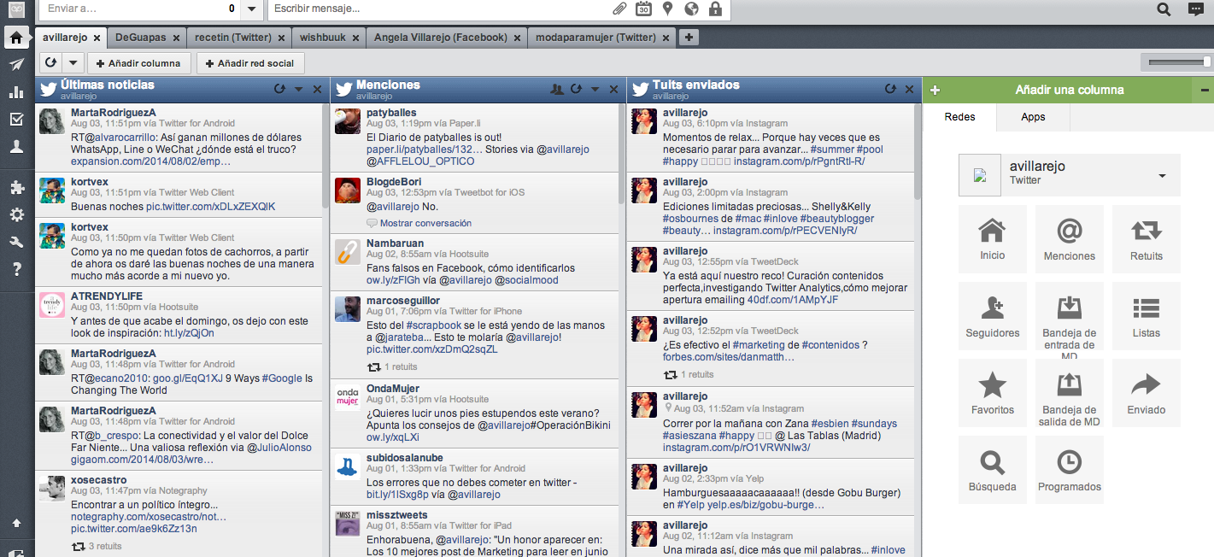Image resolution: width=1214 pixels, height=557 pixels.
Task: Add the Listas stream tile
Action: 1146,317
